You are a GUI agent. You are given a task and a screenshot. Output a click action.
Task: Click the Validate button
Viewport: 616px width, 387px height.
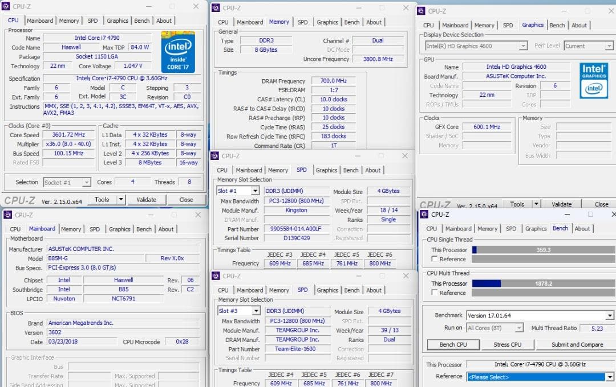point(147,200)
